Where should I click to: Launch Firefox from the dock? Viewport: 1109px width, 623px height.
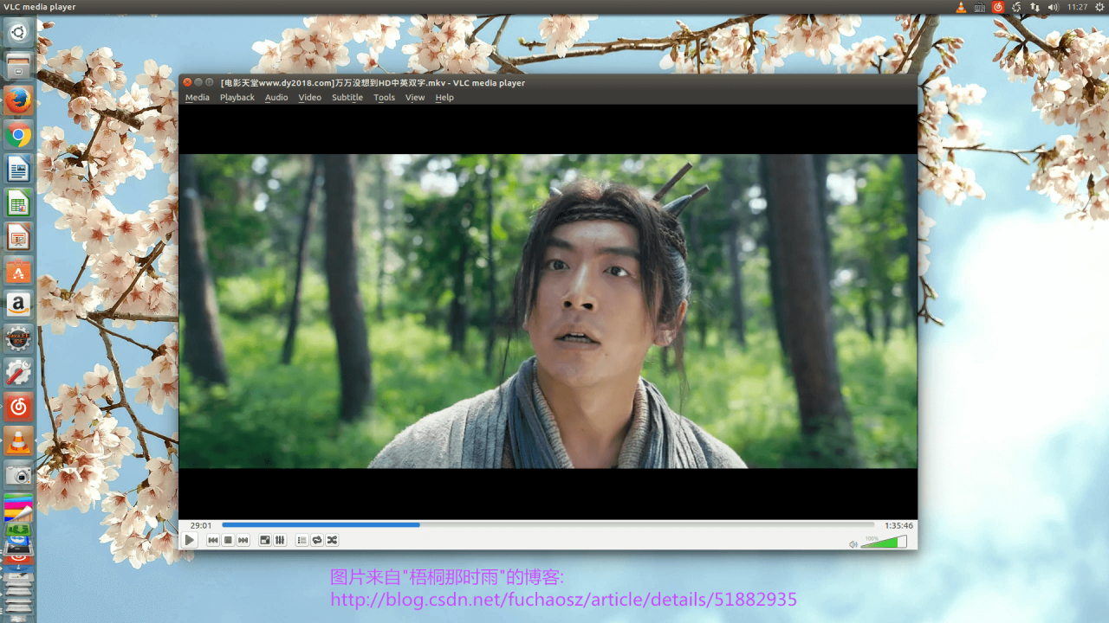[18, 100]
